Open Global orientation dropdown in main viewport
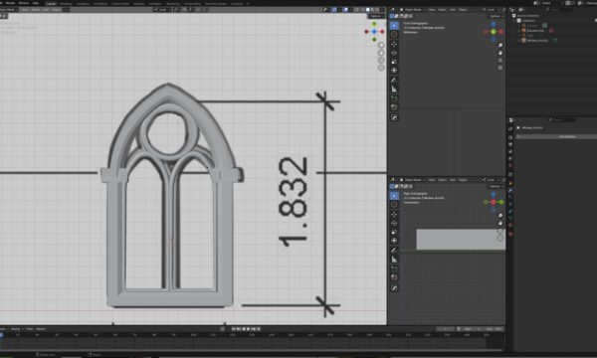The height and width of the screenshot is (358, 597). click(162, 10)
